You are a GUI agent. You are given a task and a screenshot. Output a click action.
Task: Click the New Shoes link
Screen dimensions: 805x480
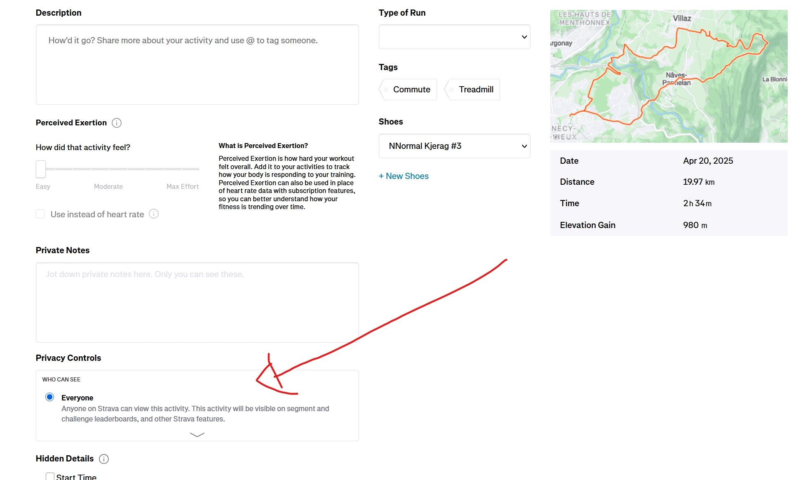404,176
